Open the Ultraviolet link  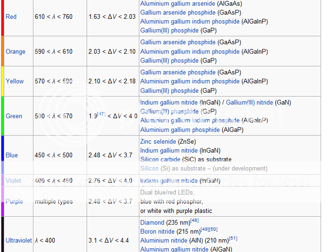tap(19, 241)
